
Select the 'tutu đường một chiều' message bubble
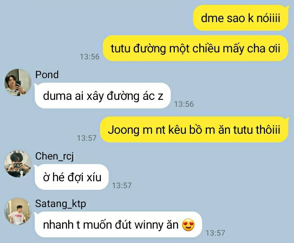(196, 48)
